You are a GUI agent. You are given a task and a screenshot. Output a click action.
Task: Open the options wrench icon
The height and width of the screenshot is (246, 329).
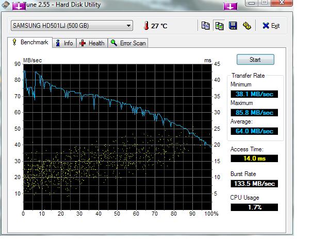pyautogui.click(x=246, y=26)
